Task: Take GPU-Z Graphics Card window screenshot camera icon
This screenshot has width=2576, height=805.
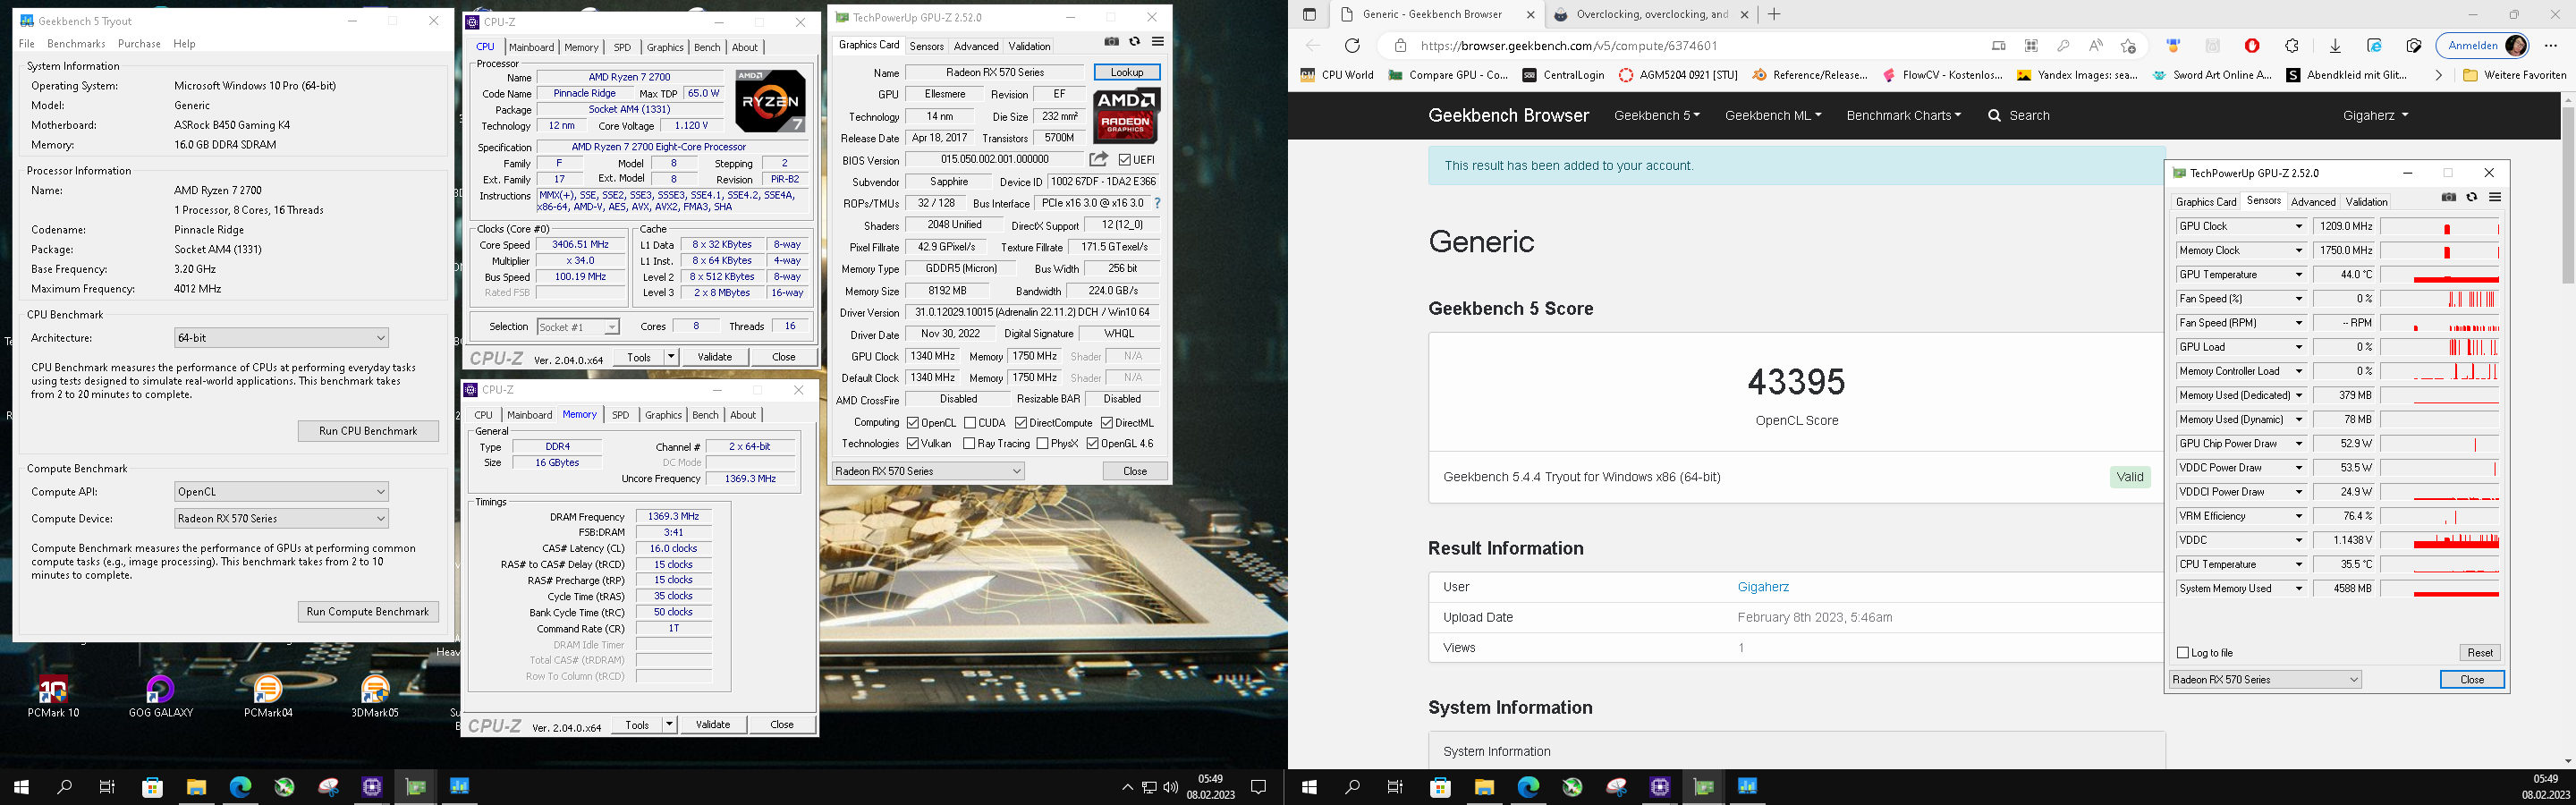Action: coord(1111,42)
